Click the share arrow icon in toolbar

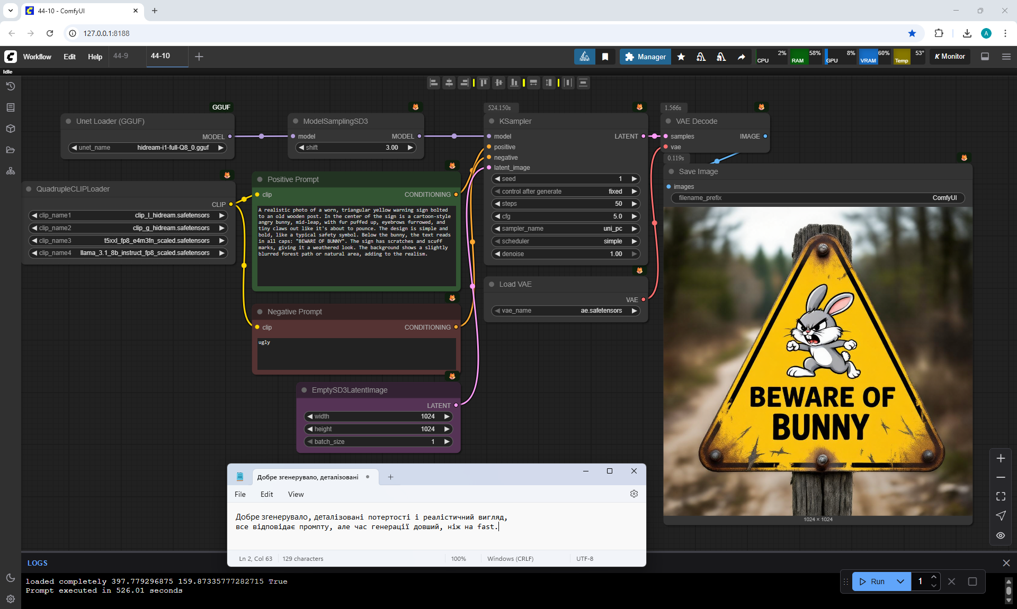[x=741, y=57]
